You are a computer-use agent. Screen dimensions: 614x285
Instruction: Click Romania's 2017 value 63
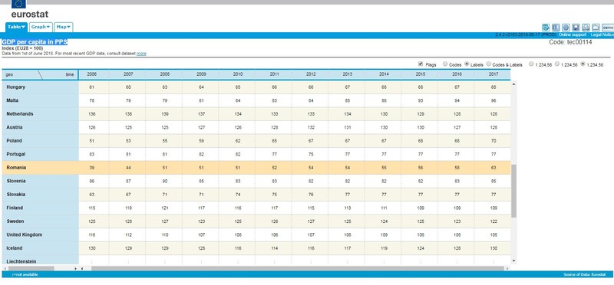click(494, 168)
